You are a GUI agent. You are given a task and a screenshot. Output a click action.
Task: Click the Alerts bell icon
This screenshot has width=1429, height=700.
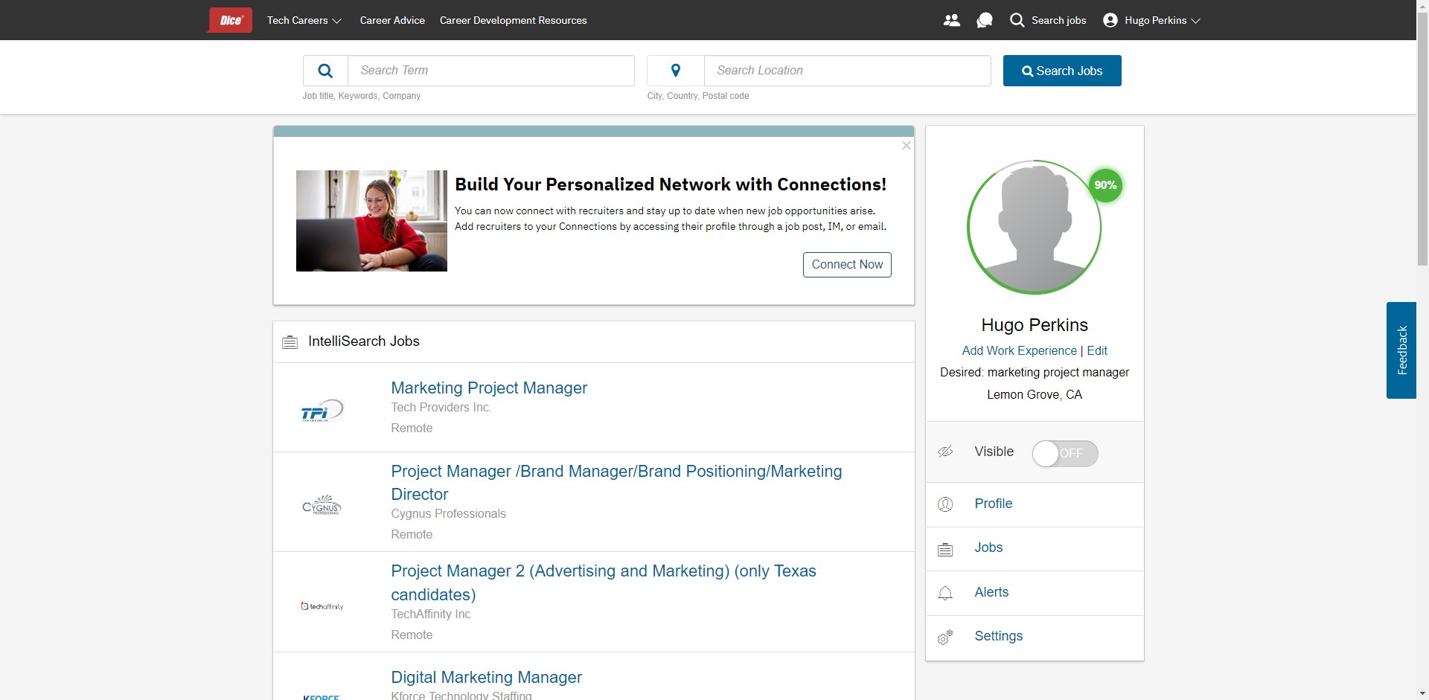coord(945,593)
